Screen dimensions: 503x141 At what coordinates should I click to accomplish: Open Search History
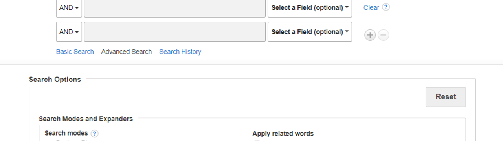tap(180, 52)
